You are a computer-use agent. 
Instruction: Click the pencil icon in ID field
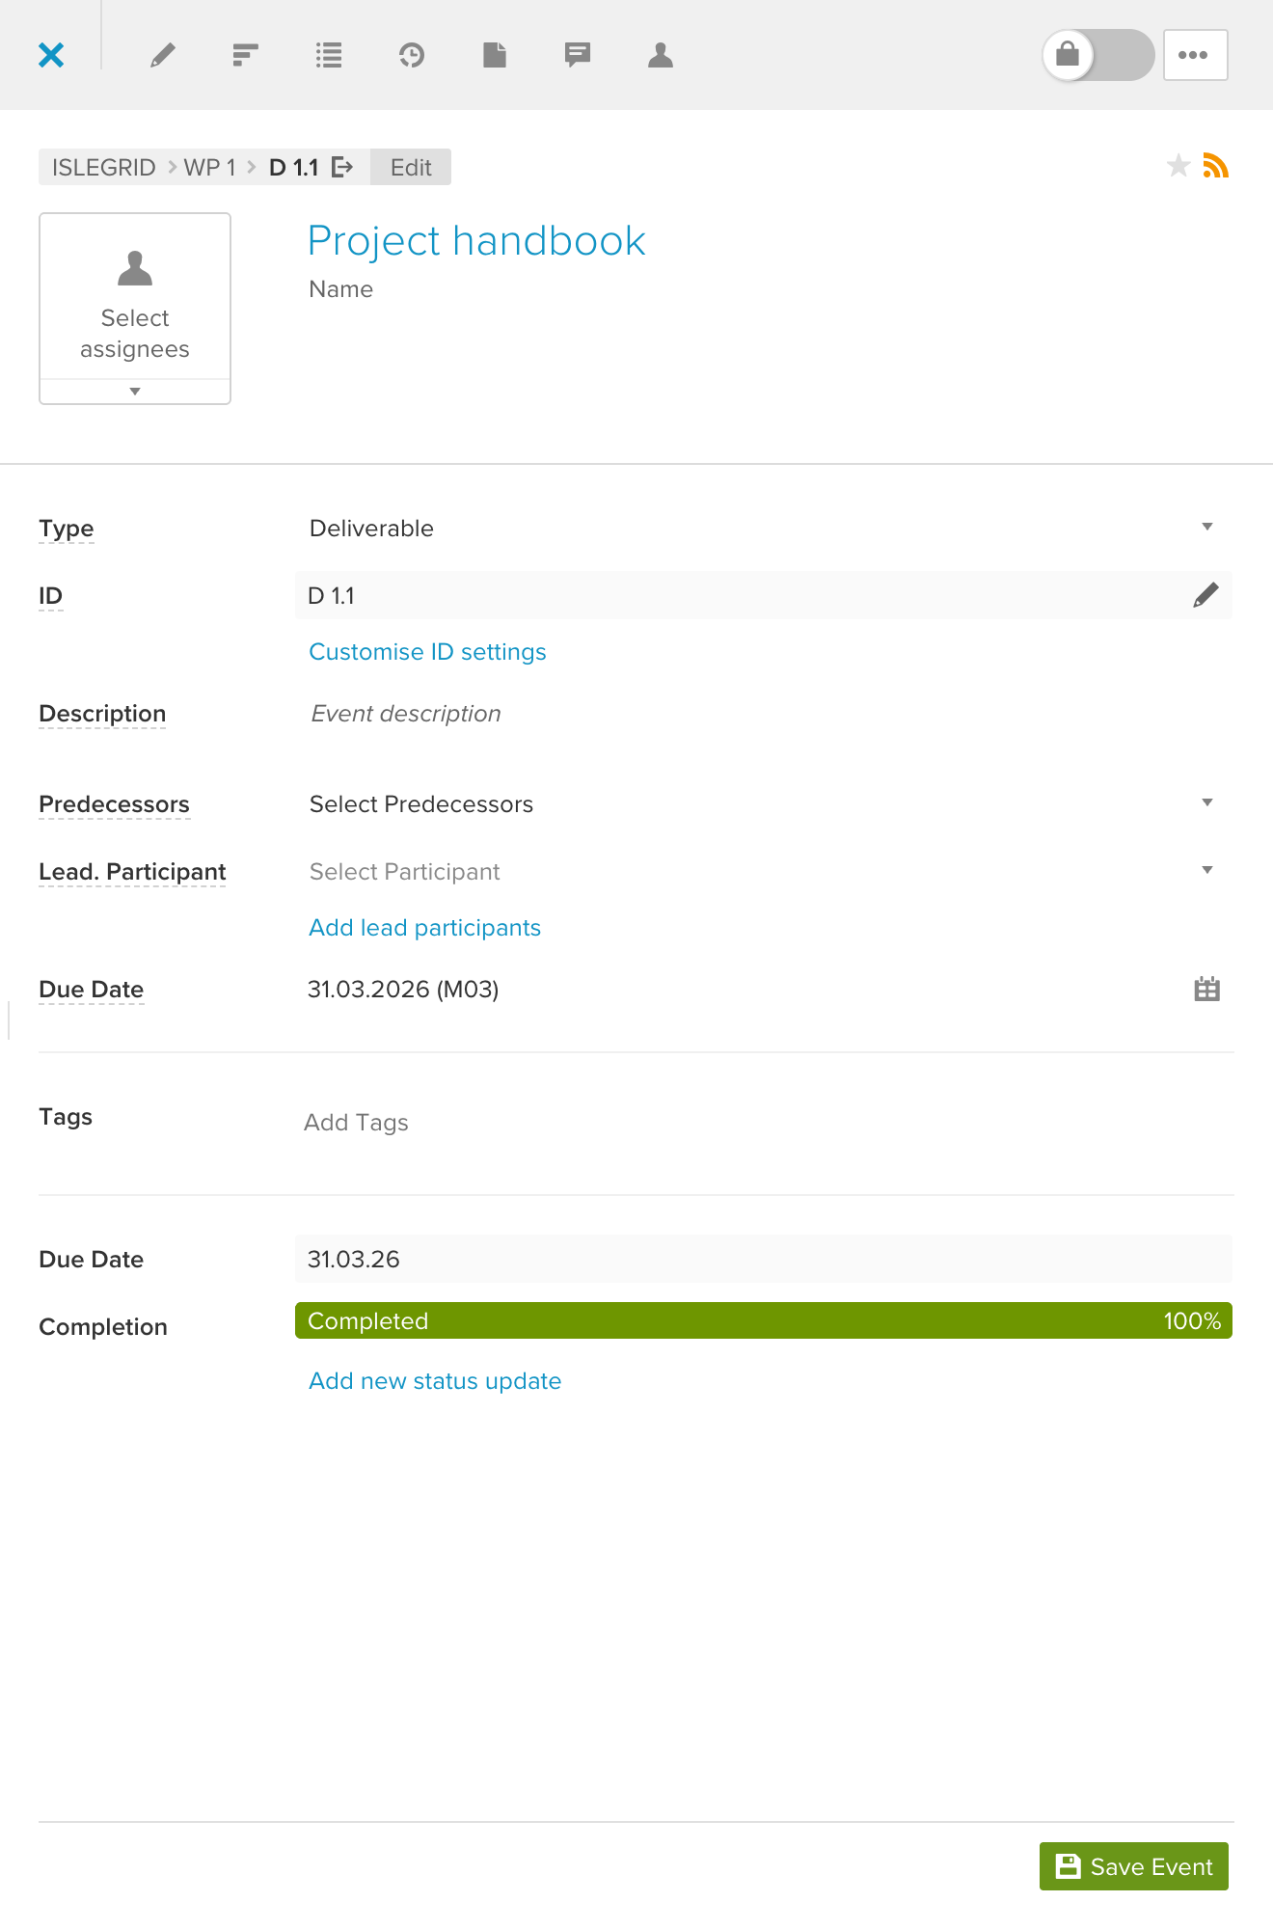(x=1205, y=595)
